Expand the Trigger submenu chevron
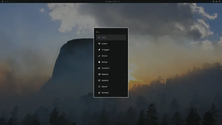Viewport: 222px width, 125px height. [x=124, y=50]
